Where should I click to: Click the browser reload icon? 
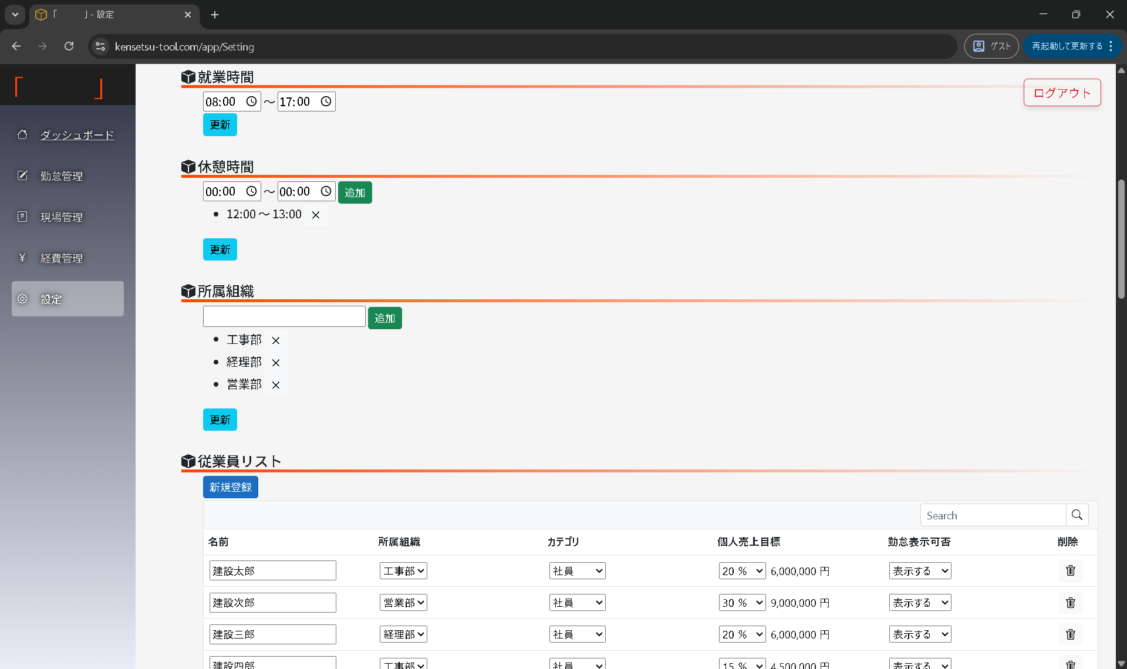[x=69, y=46]
